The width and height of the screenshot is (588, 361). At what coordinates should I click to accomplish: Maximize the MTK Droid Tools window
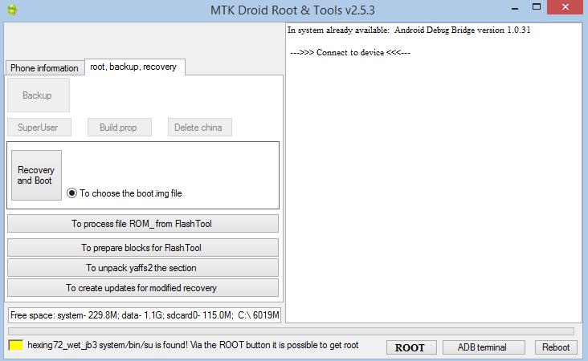537,6
